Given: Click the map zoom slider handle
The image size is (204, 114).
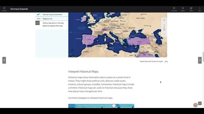Looking at the screenshot, I should [164, 29].
